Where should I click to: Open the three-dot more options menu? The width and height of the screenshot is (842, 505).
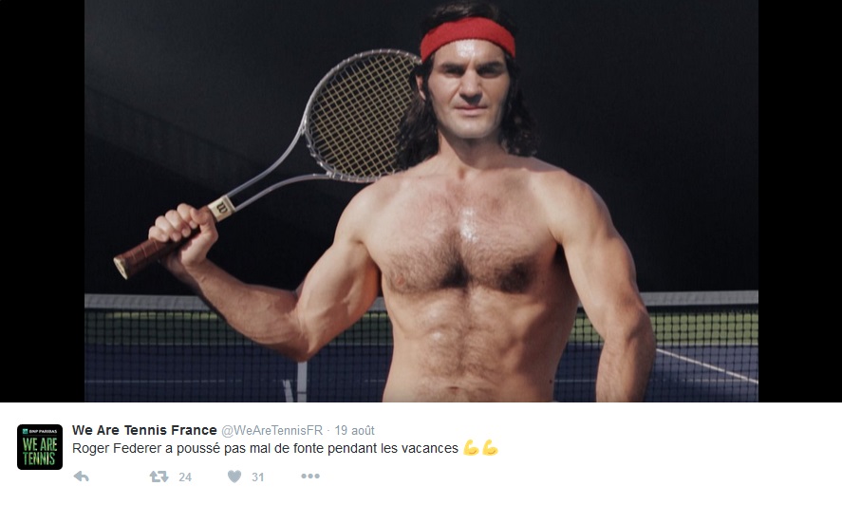310,476
